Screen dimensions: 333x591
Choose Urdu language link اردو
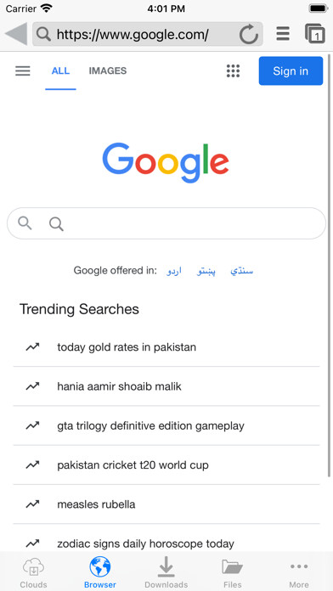tap(174, 271)
